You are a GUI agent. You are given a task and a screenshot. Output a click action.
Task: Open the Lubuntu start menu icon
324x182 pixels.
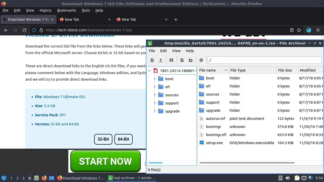click(x=4, y=178)
